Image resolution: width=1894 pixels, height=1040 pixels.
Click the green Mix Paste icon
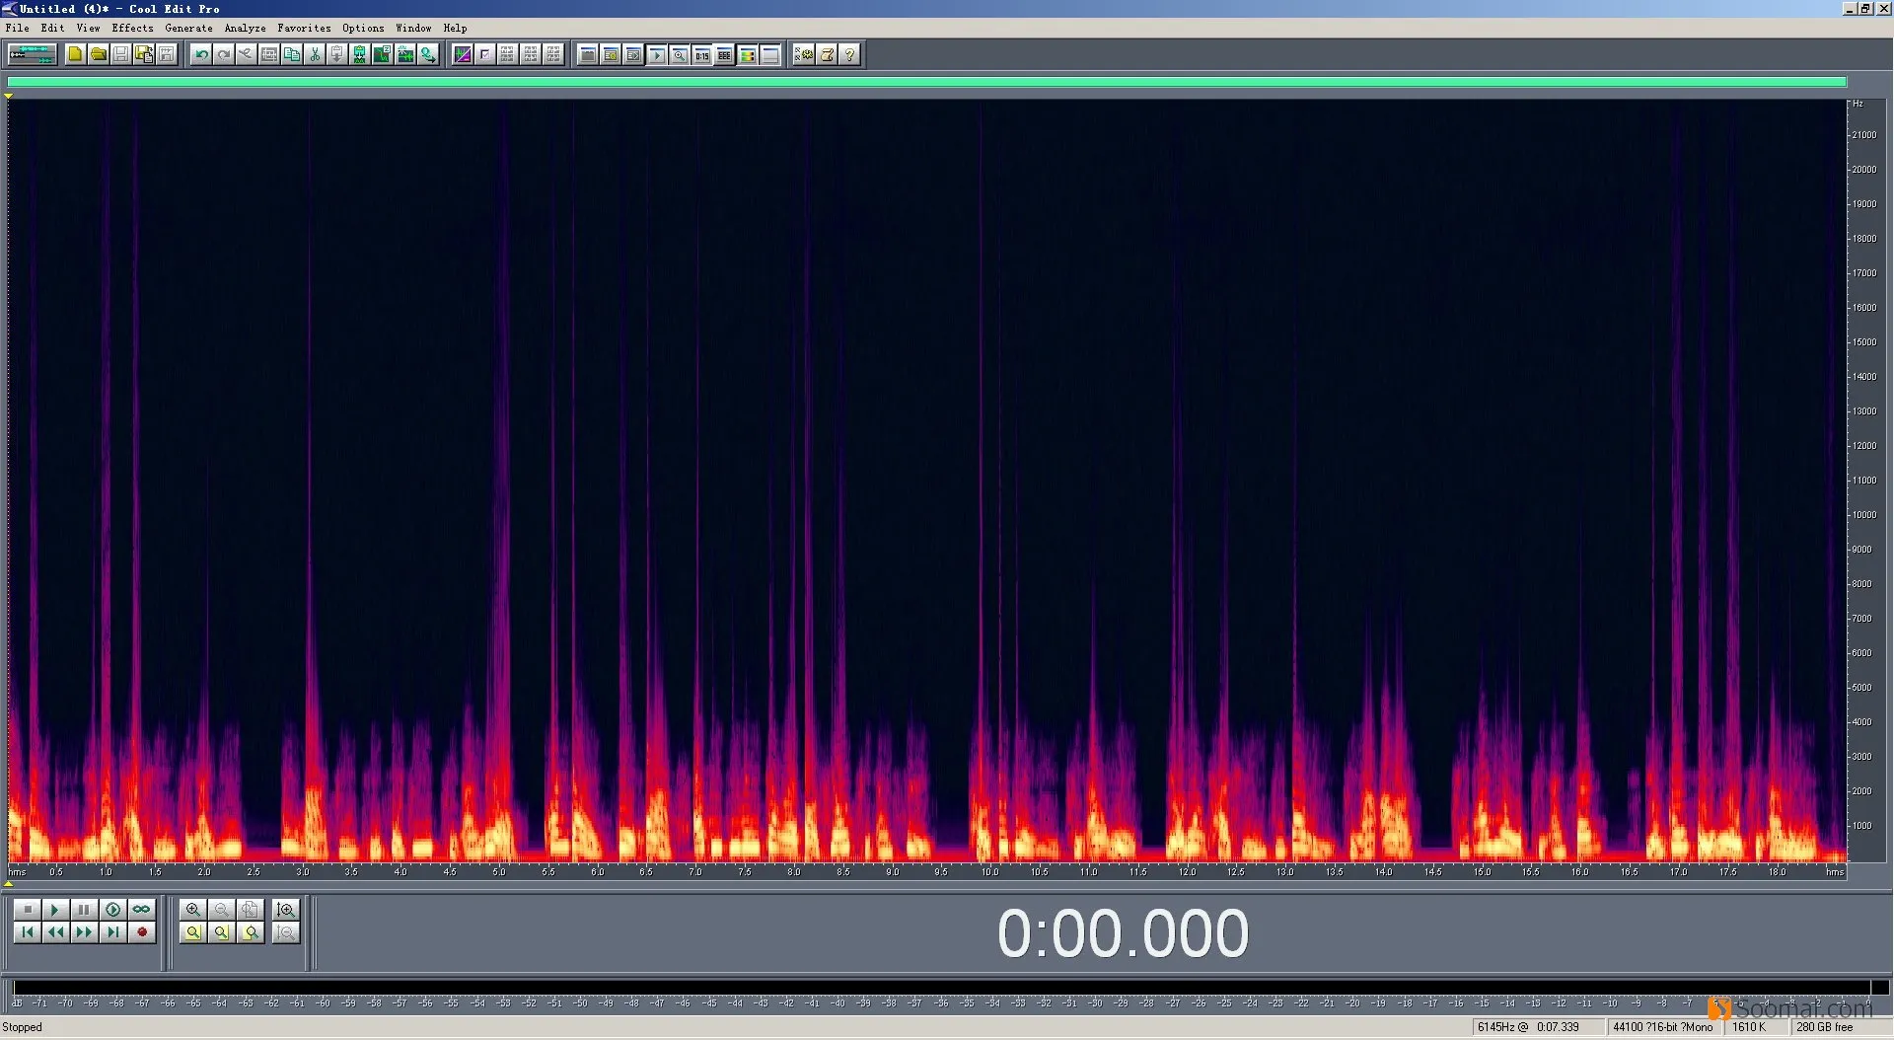tap(383, 54)
